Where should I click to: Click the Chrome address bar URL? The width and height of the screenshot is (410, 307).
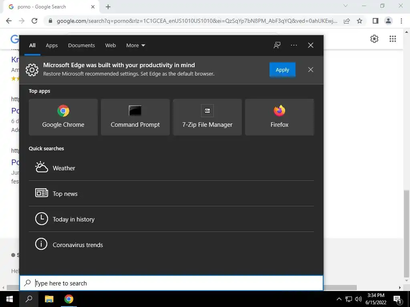click(197, 21)
